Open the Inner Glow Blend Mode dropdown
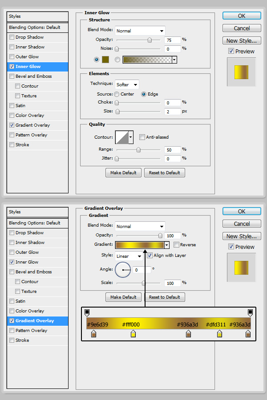This screenshot has width=267, height=400. [x=140, y=31]
